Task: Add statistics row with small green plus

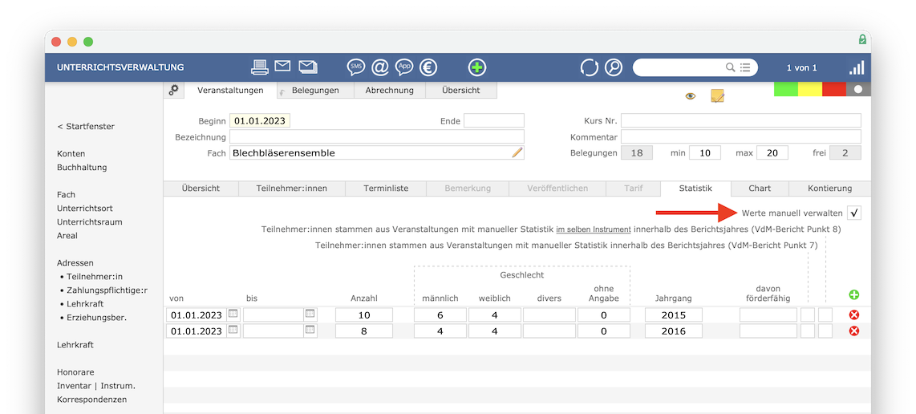Action: coord(854,294)
